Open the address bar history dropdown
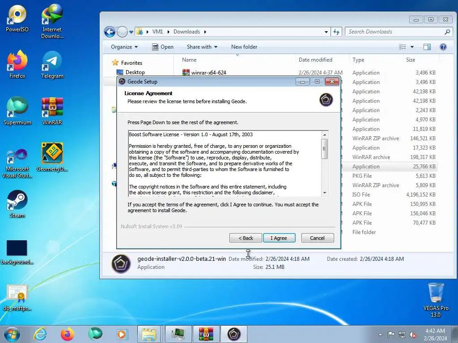Screen dimensions: 458x343 pos(326,32)
